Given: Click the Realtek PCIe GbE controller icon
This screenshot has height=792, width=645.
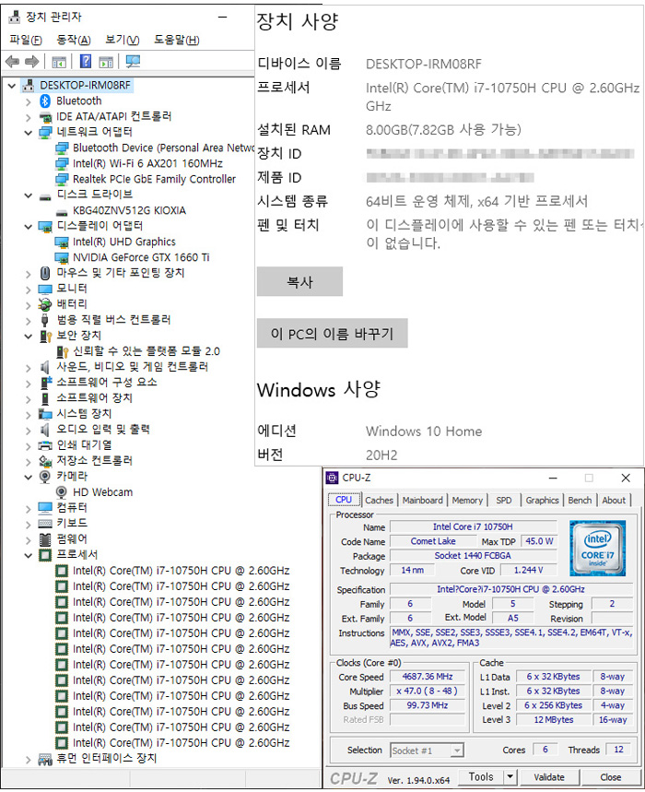Looking at the screenshot, I should coord(62,179).
